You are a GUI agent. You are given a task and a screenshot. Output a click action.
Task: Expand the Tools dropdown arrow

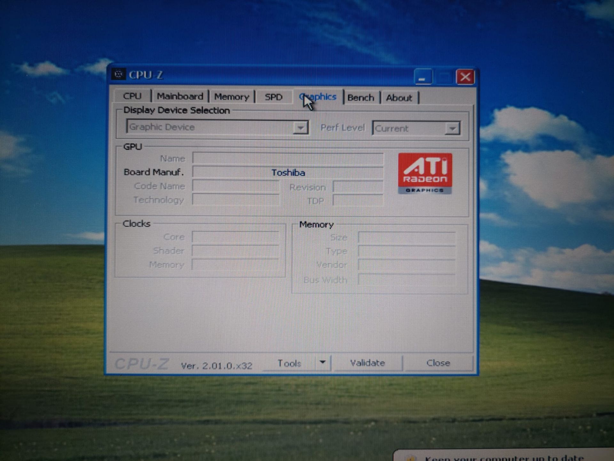pos(323,362)
